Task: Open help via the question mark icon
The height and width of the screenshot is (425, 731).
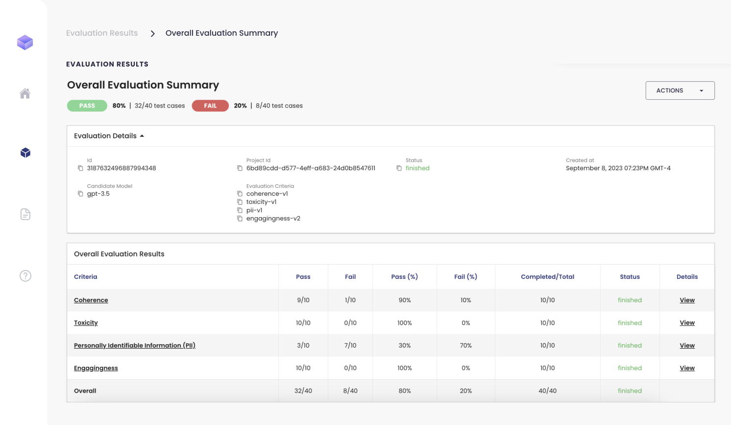Action: coord(25,276)
